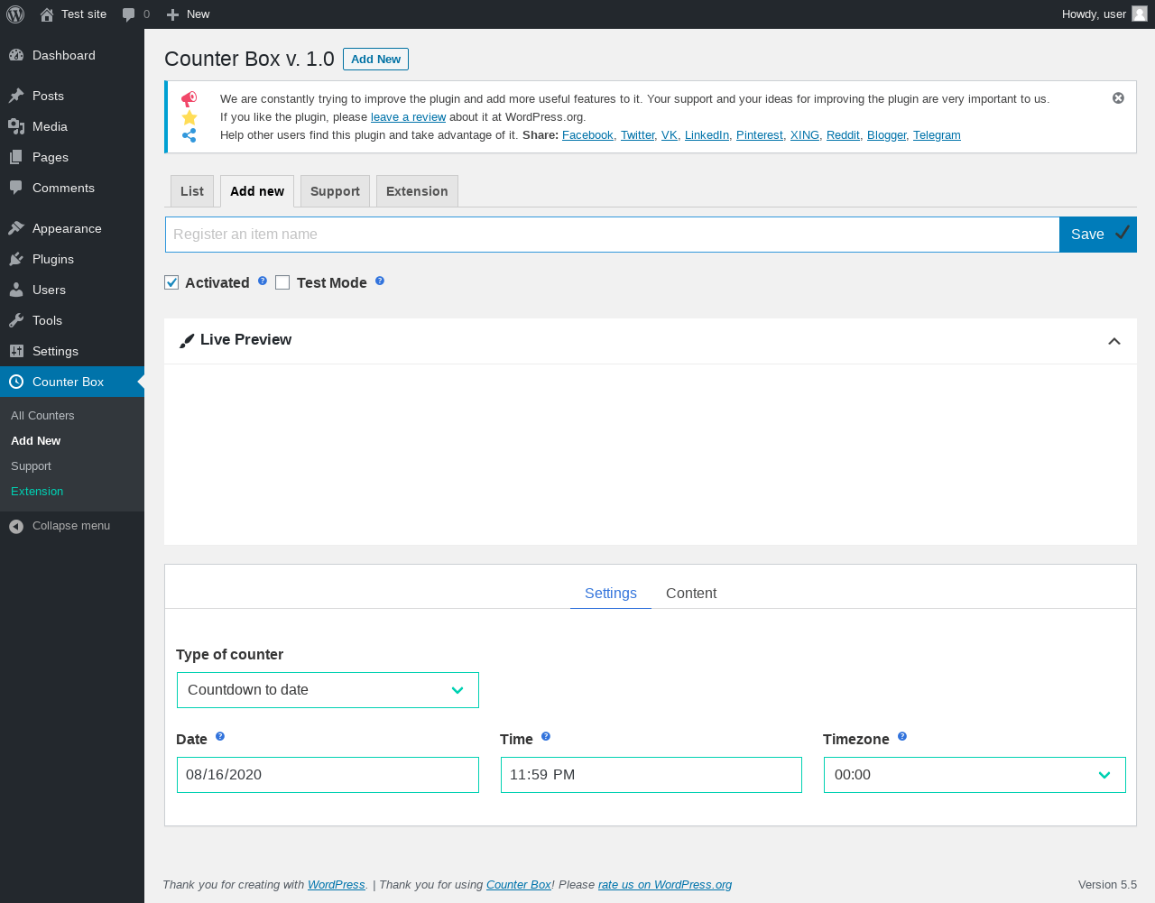The height and width of the screenshot is (903, 1155).
Task: Open Dashboard from the sidebar
Action: coord(72,55)
